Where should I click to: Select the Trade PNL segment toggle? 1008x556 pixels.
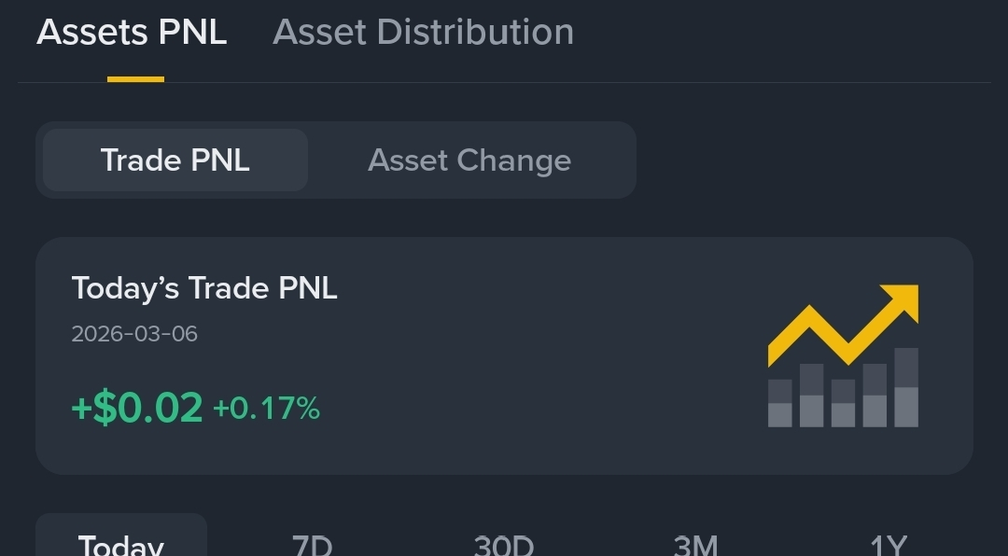(x=175, y=160)
